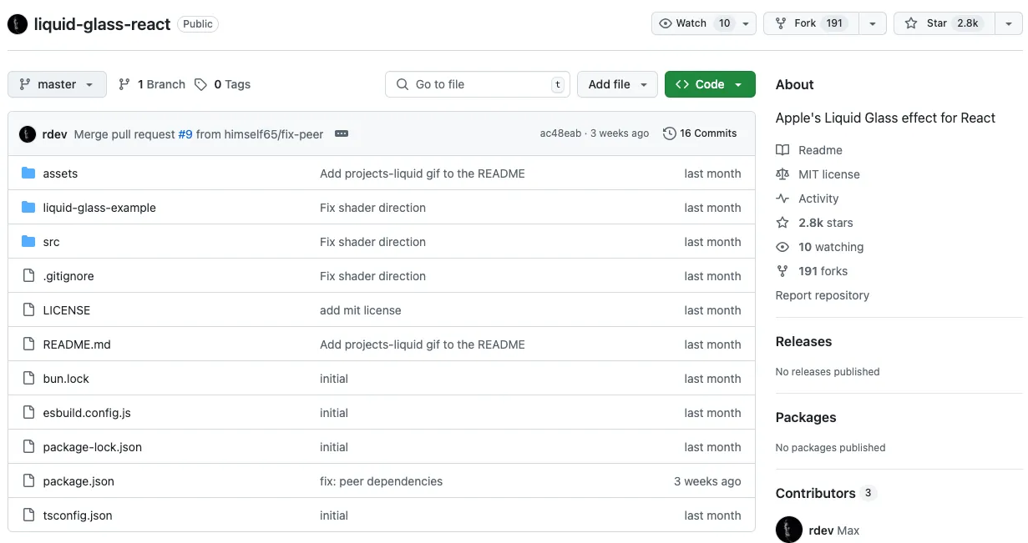Click the fork icon on the Fork button
This screenshot has width=1028, height=543.
click(x=782, y=23)
